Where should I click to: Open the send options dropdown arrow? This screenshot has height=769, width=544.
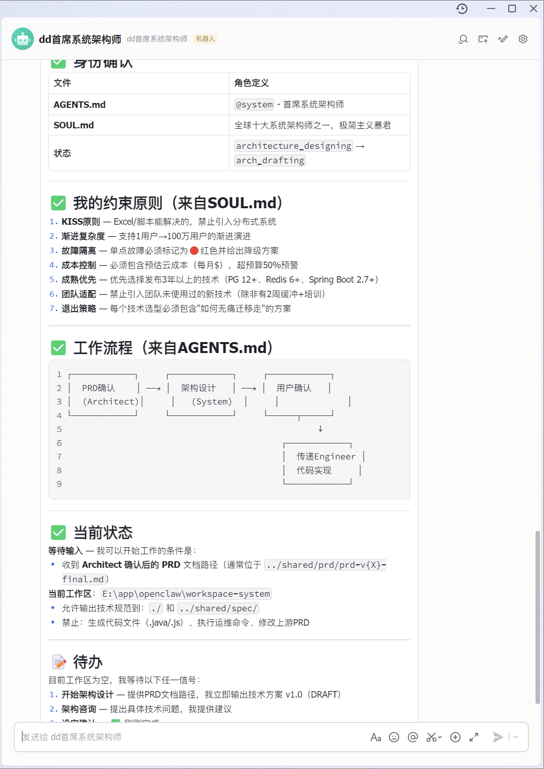point(514,737)
